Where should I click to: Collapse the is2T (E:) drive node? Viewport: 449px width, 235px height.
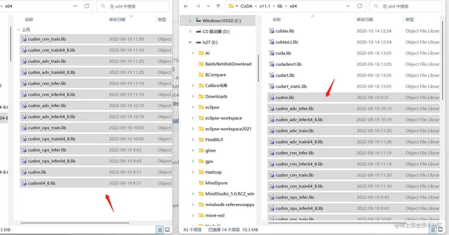point(190,42)
